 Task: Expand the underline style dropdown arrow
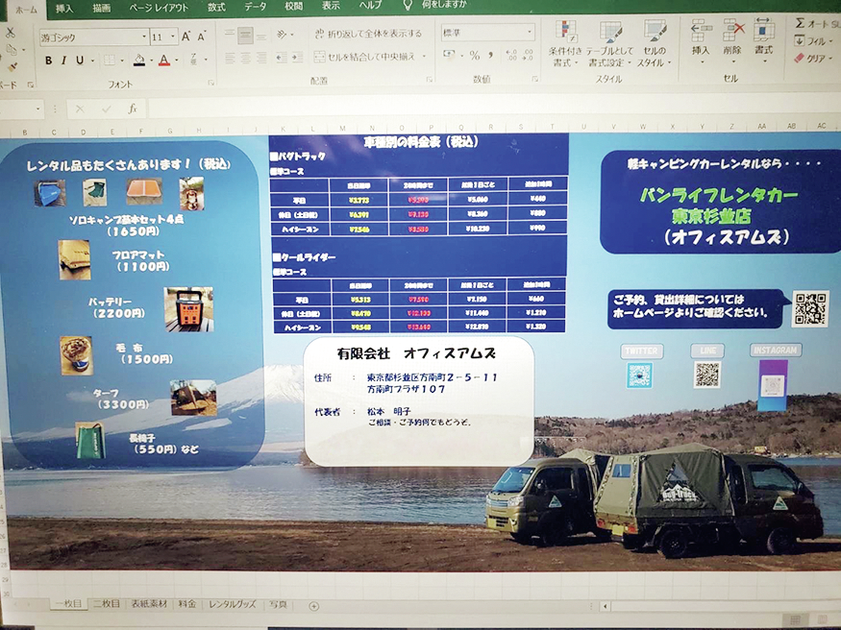[x=92, y=61]
